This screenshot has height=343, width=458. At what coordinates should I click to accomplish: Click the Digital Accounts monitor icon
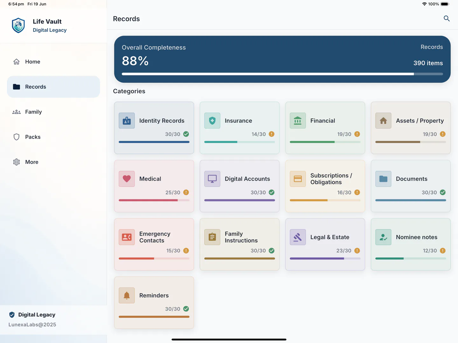click(212, 179)
